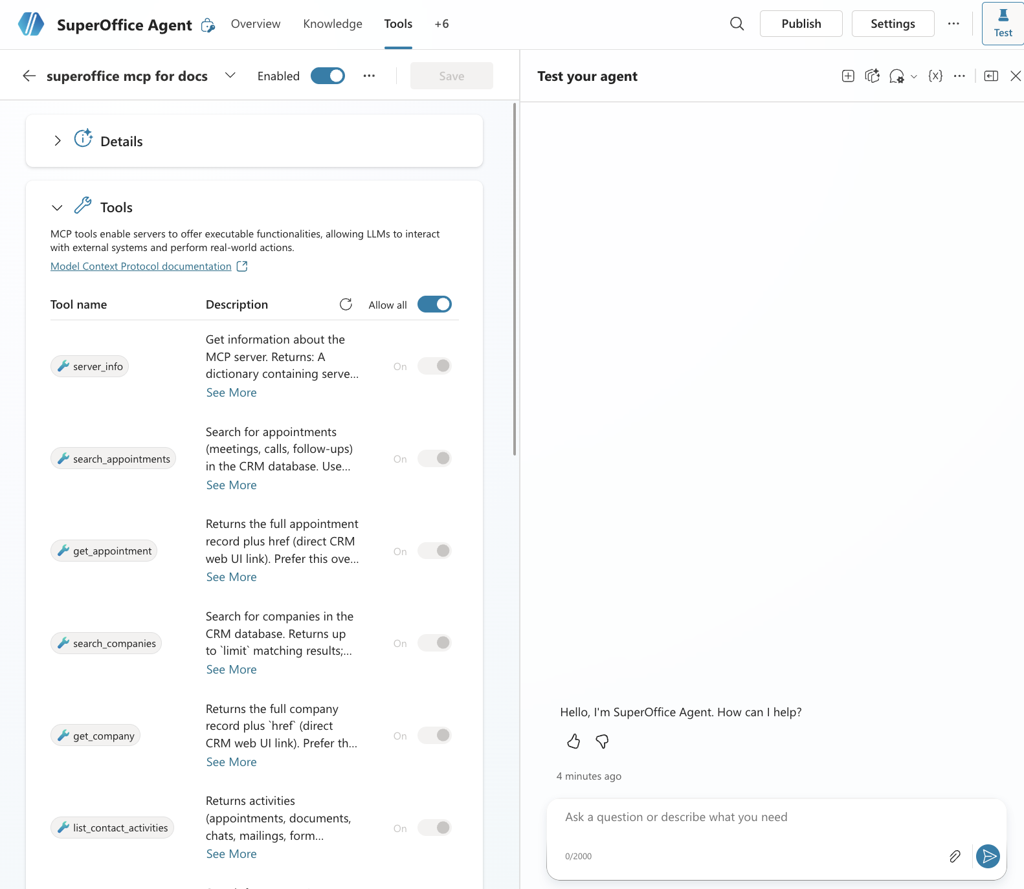
Task: Open test panel more options ellipsis
Action: point(959,76)
